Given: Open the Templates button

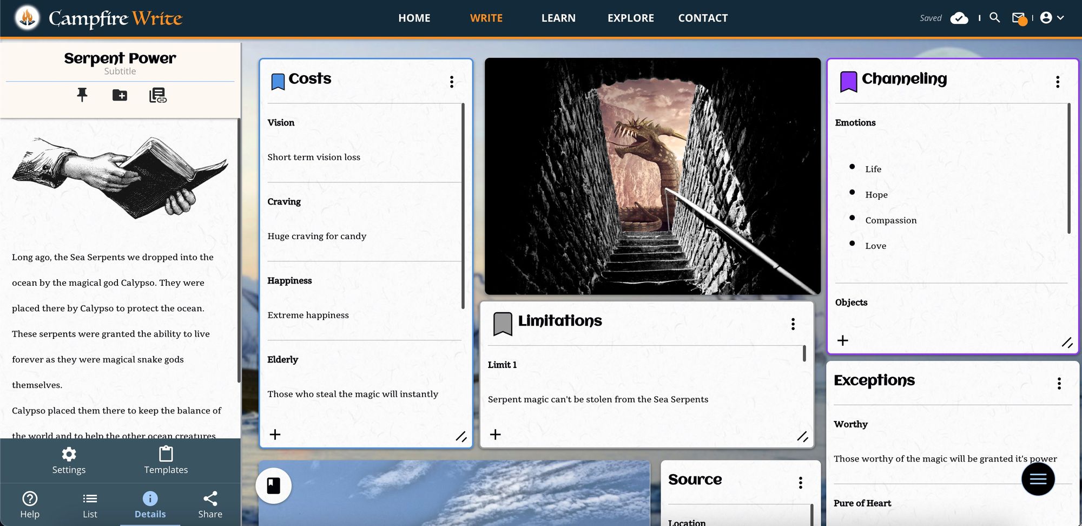Looking at the screenshot, I should [x=166, y=461].
